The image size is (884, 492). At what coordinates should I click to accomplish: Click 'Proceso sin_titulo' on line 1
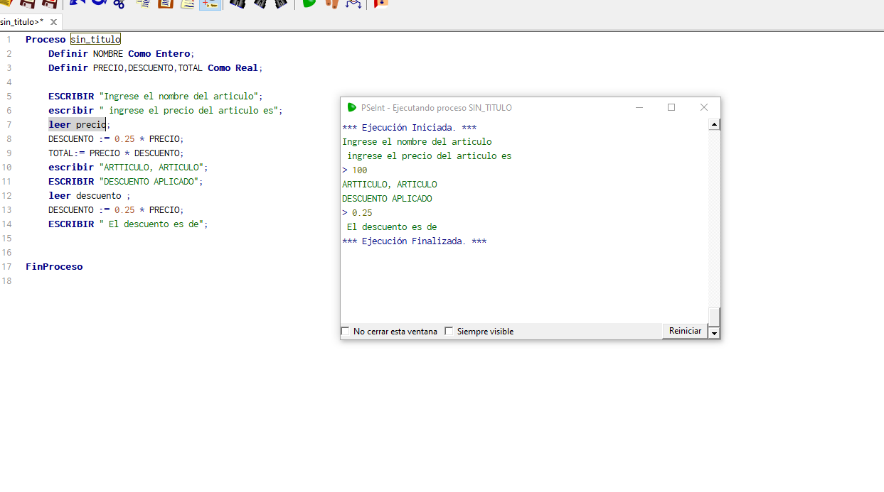73,40
